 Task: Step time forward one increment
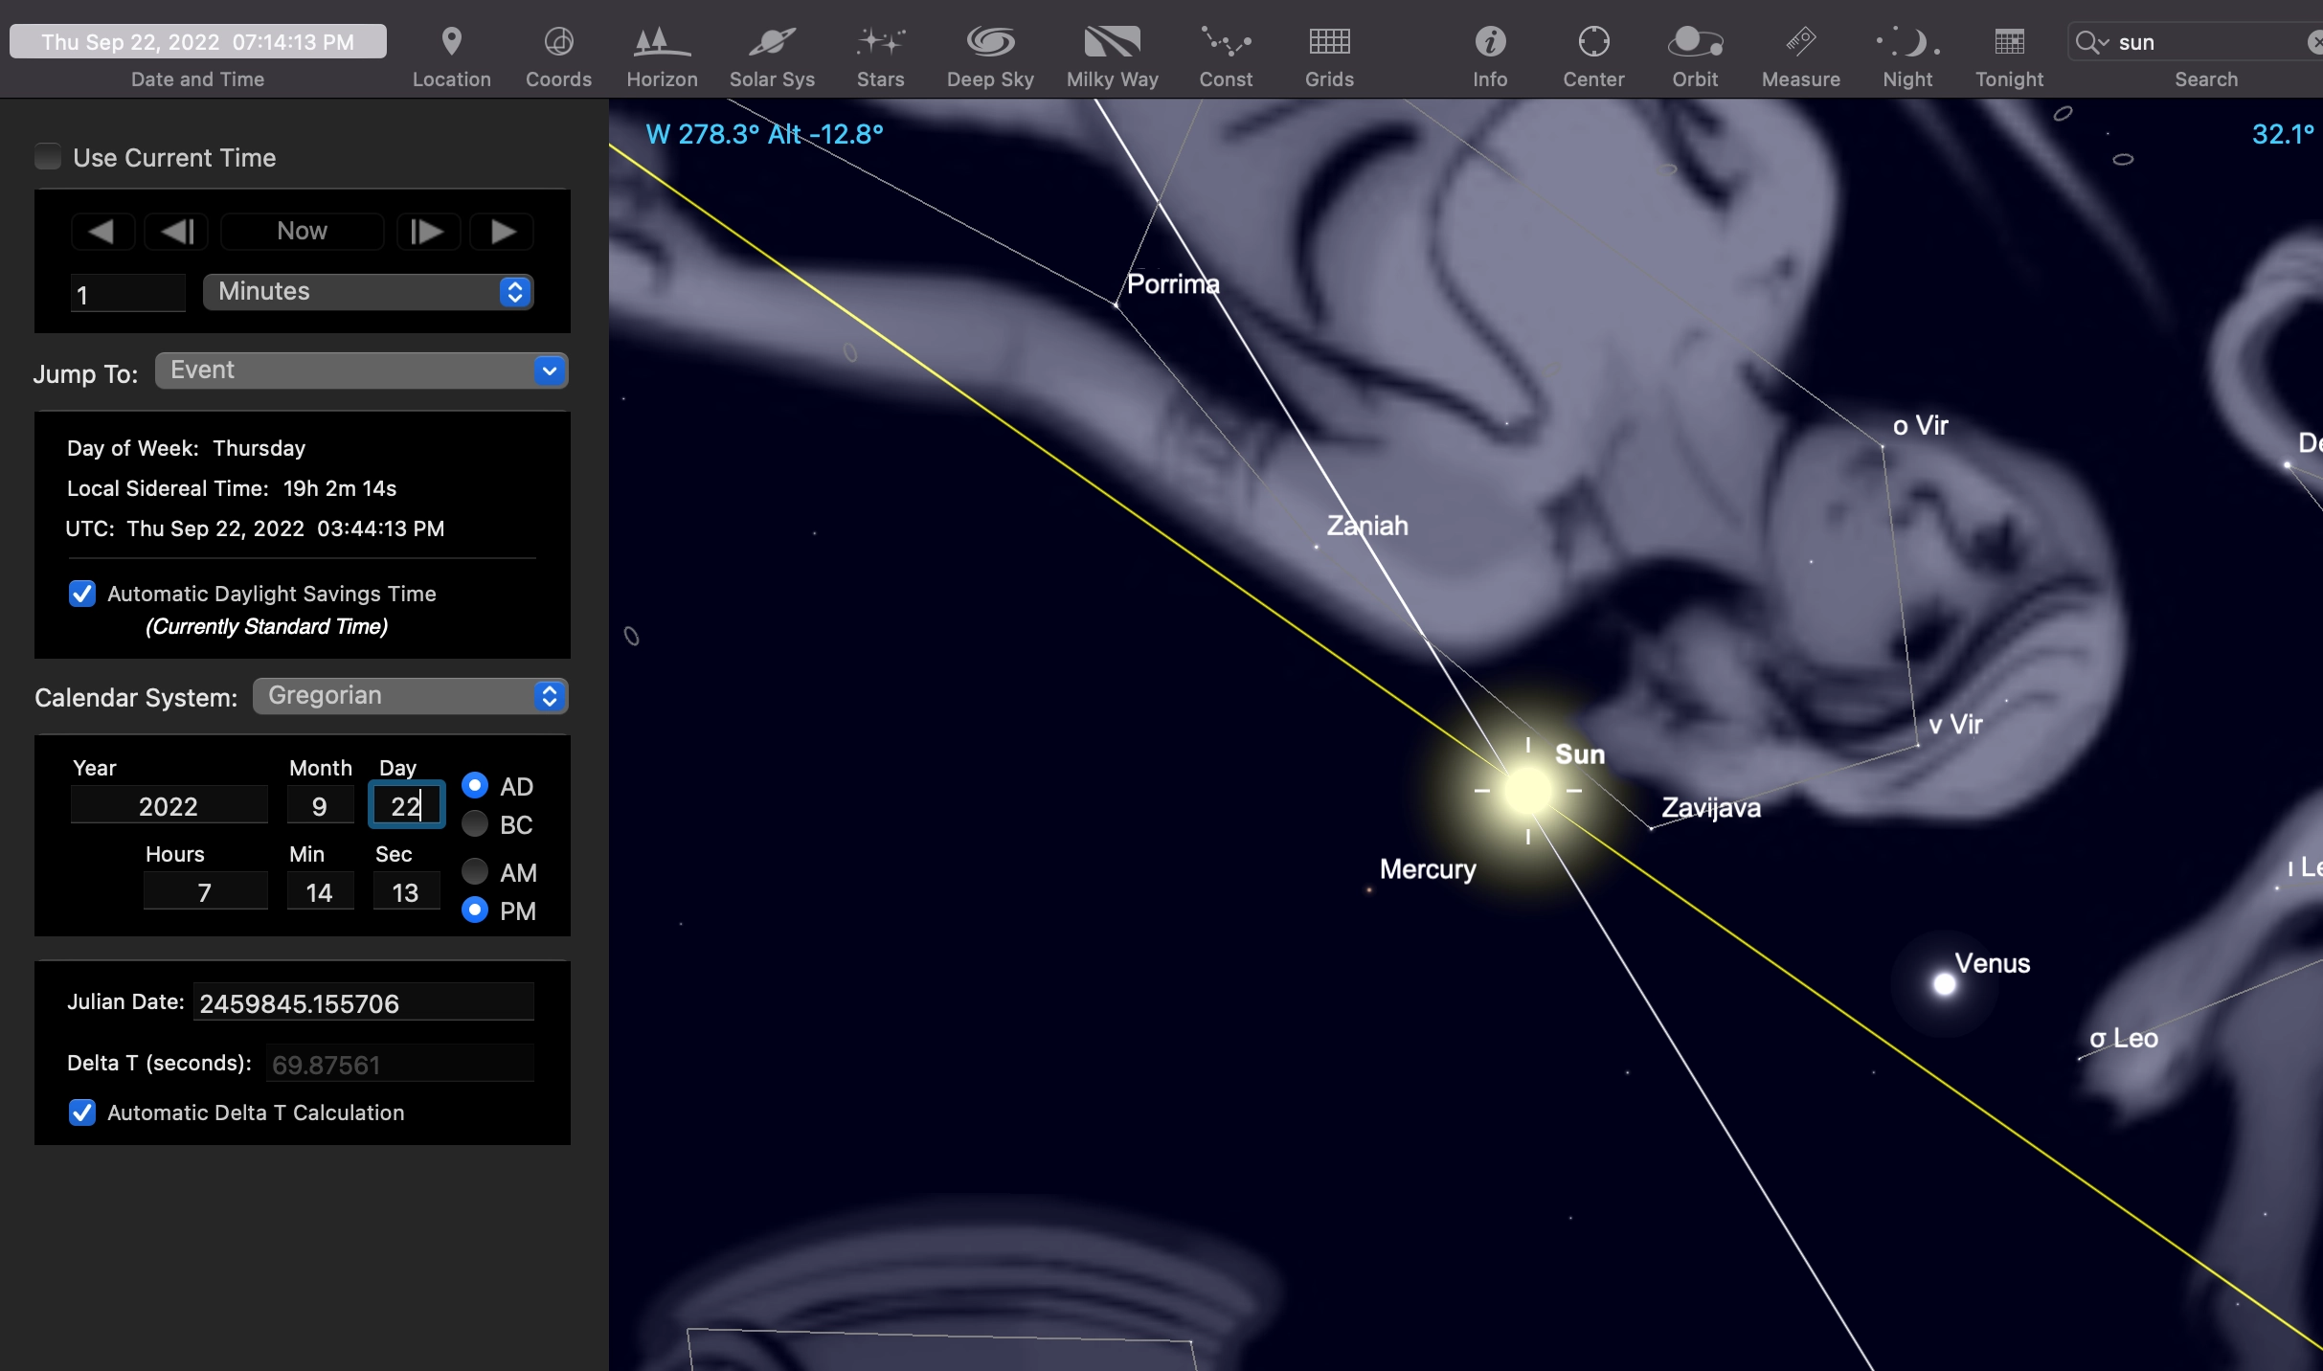pyautogui.click(x=427, y=232)
